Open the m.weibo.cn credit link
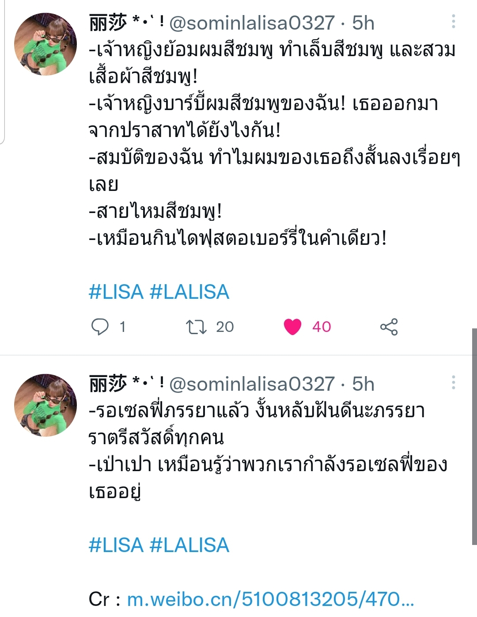Screen dimensions: 477x617 (270, 599)
